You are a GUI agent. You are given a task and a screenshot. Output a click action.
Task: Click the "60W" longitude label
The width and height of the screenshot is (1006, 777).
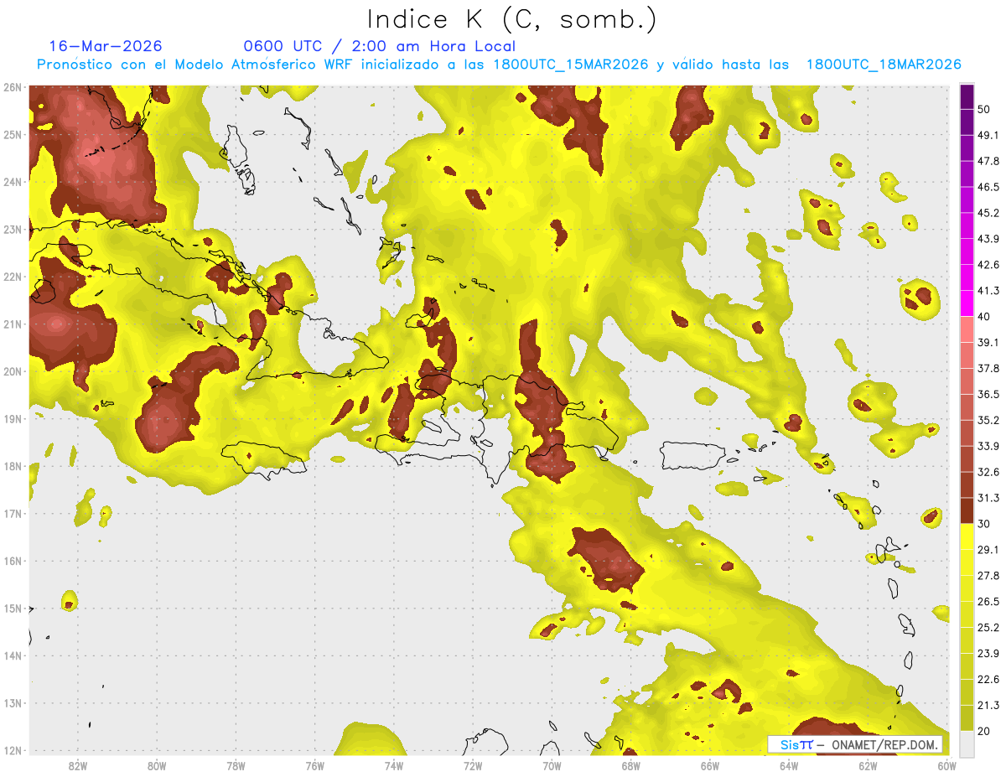click(946, 766)
